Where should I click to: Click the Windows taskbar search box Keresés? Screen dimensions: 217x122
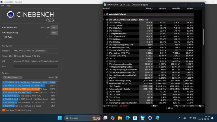point(83,118)
